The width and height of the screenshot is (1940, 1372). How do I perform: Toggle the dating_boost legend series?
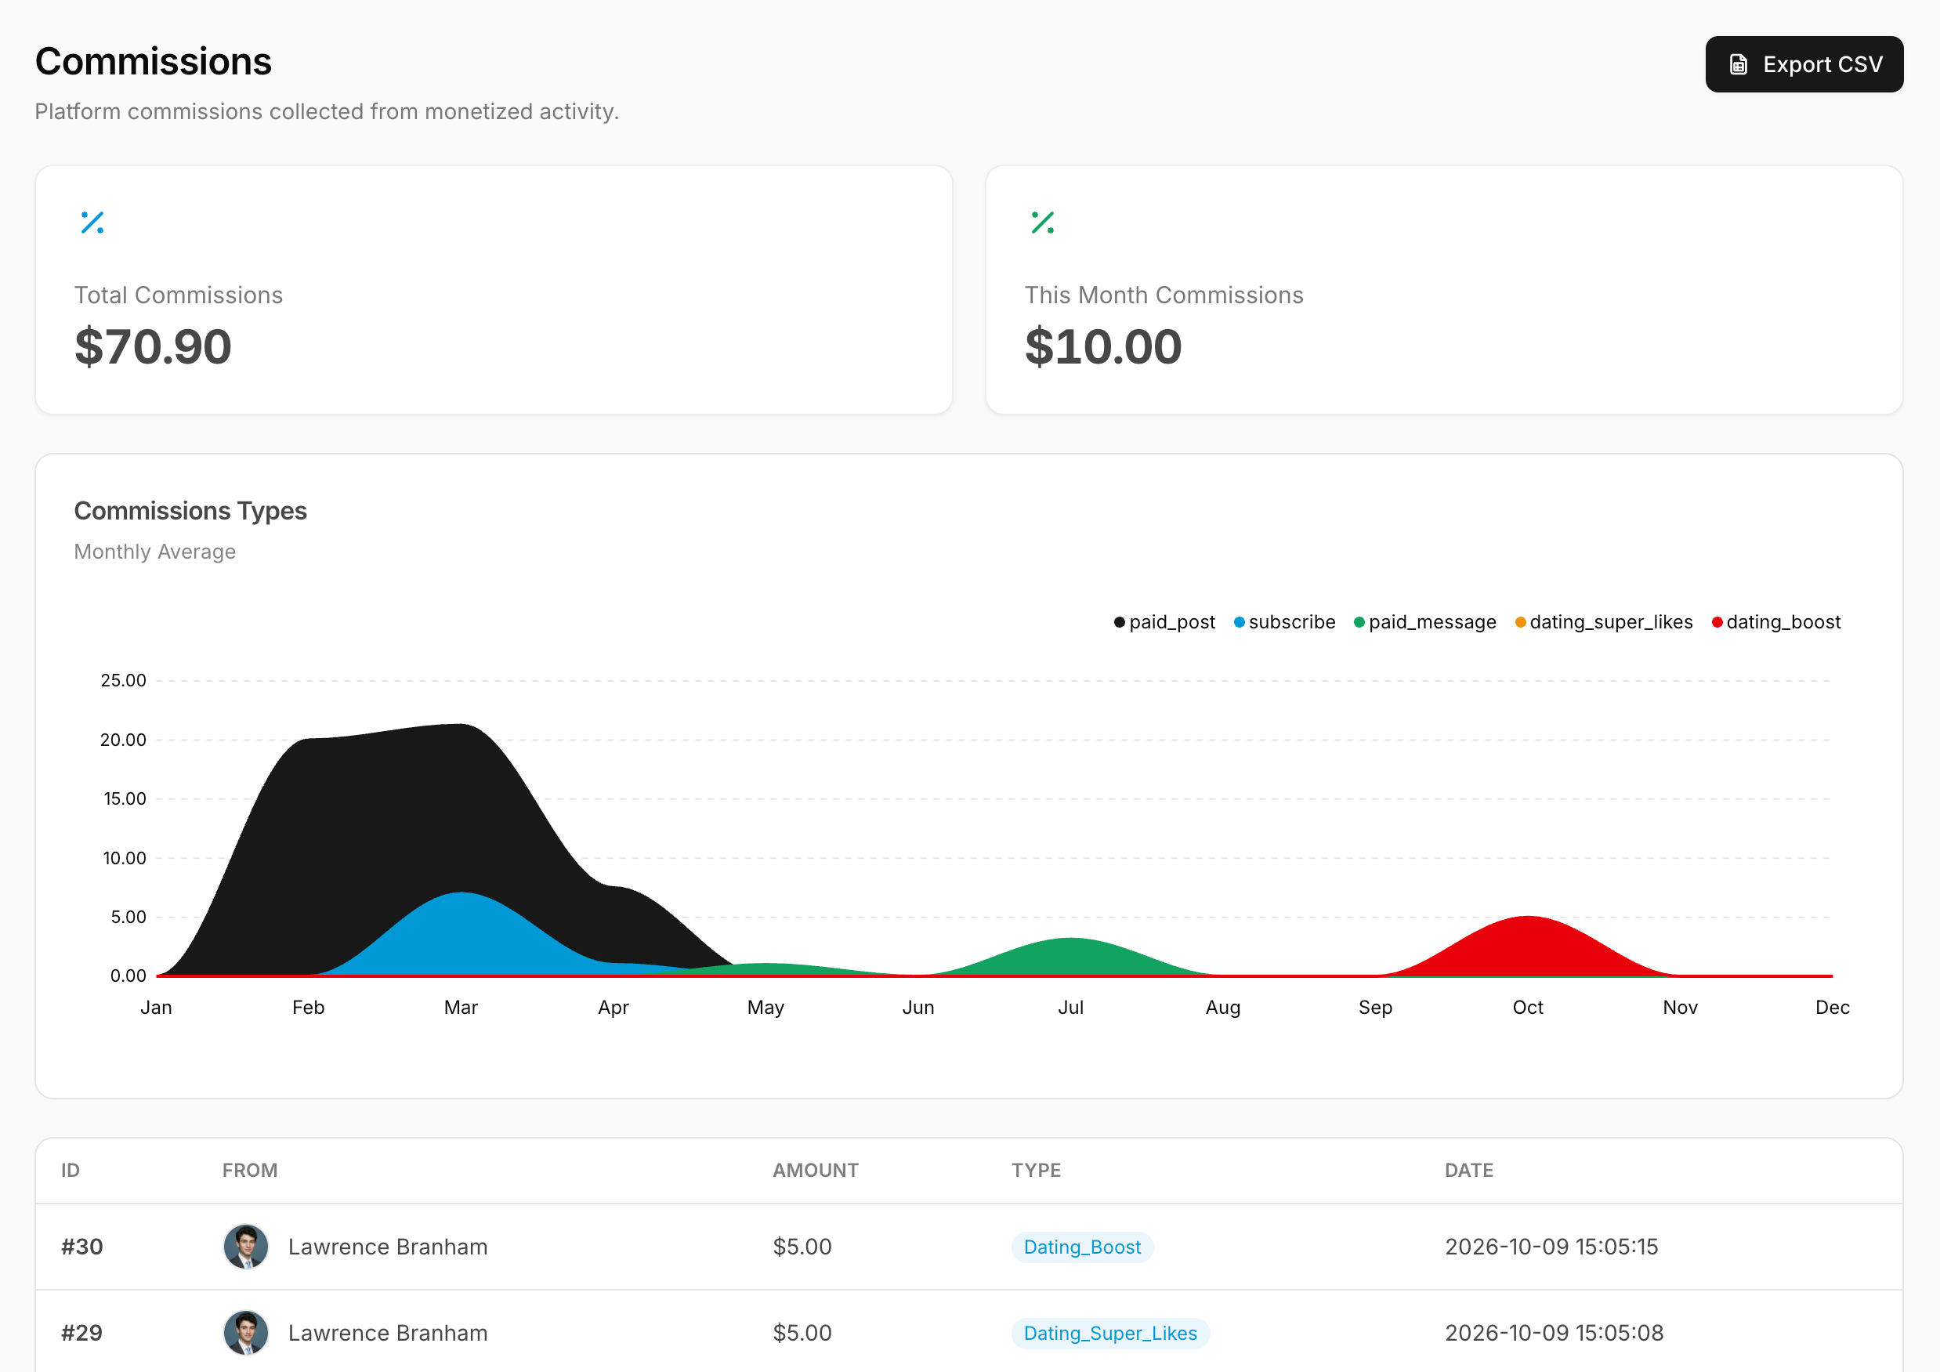click(x=1775, y=622)
